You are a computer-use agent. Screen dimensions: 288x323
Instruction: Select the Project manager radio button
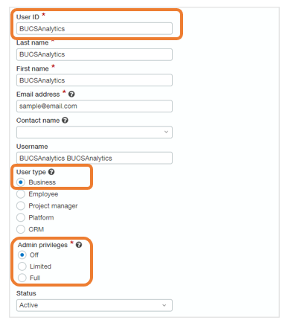pyautogui.click(x=21, y=205)
